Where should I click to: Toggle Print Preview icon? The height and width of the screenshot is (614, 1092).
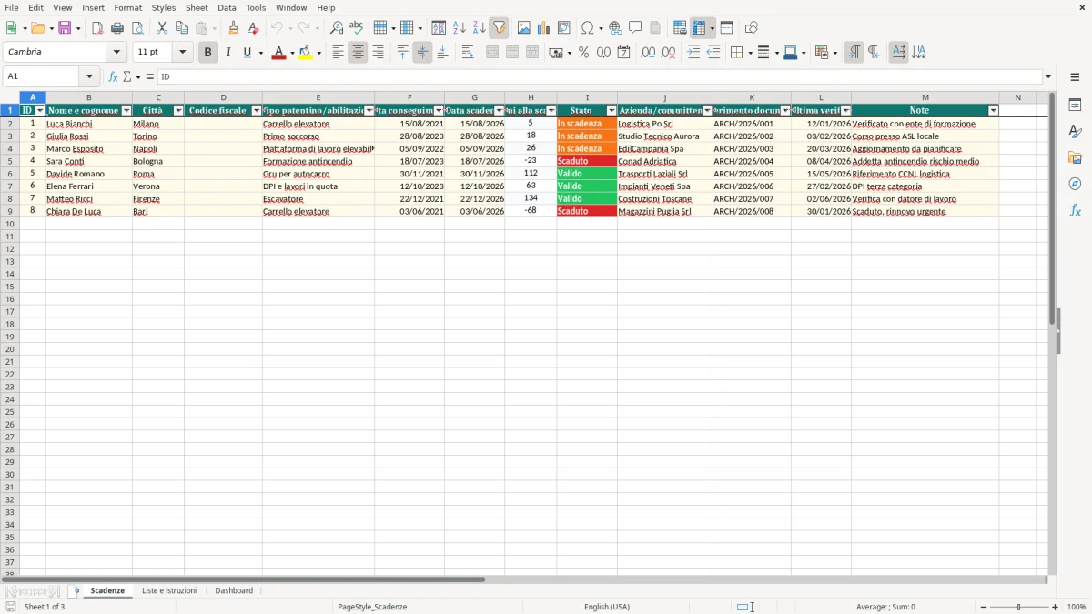click(137, 28)
